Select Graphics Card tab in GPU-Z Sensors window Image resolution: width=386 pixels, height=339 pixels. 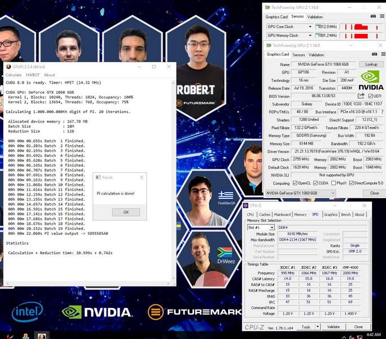(x=277, y=17)
